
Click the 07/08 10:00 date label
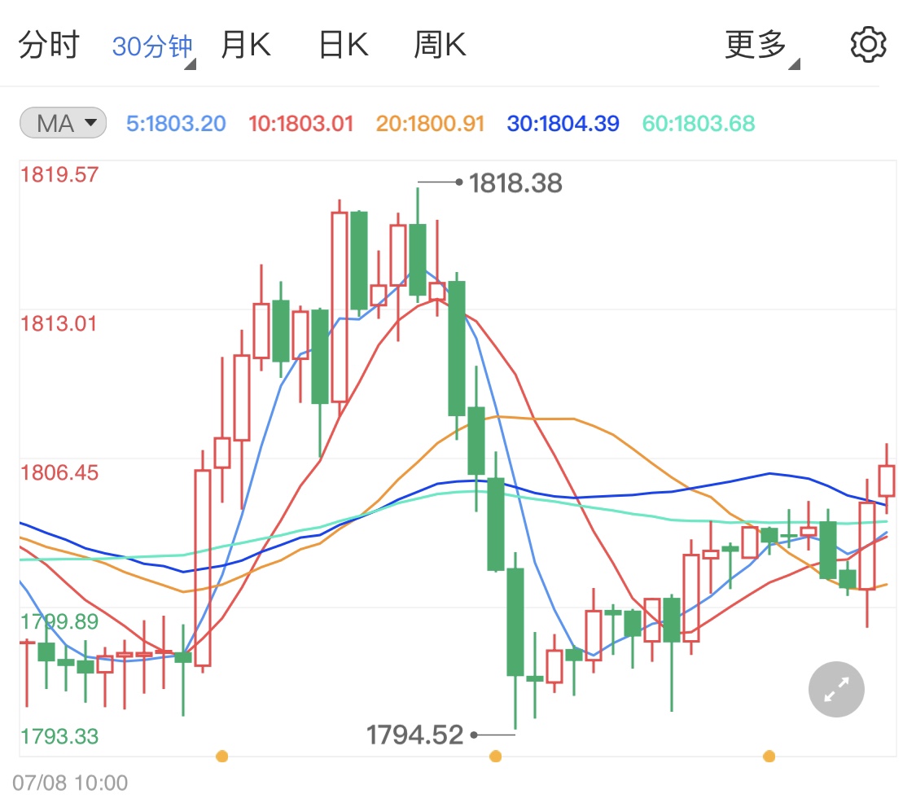[70, 783]
